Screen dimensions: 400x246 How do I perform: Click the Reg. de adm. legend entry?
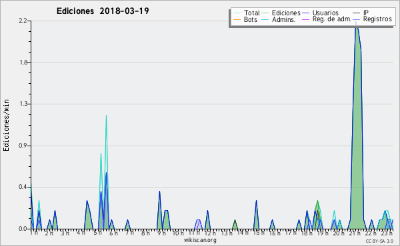327,19
